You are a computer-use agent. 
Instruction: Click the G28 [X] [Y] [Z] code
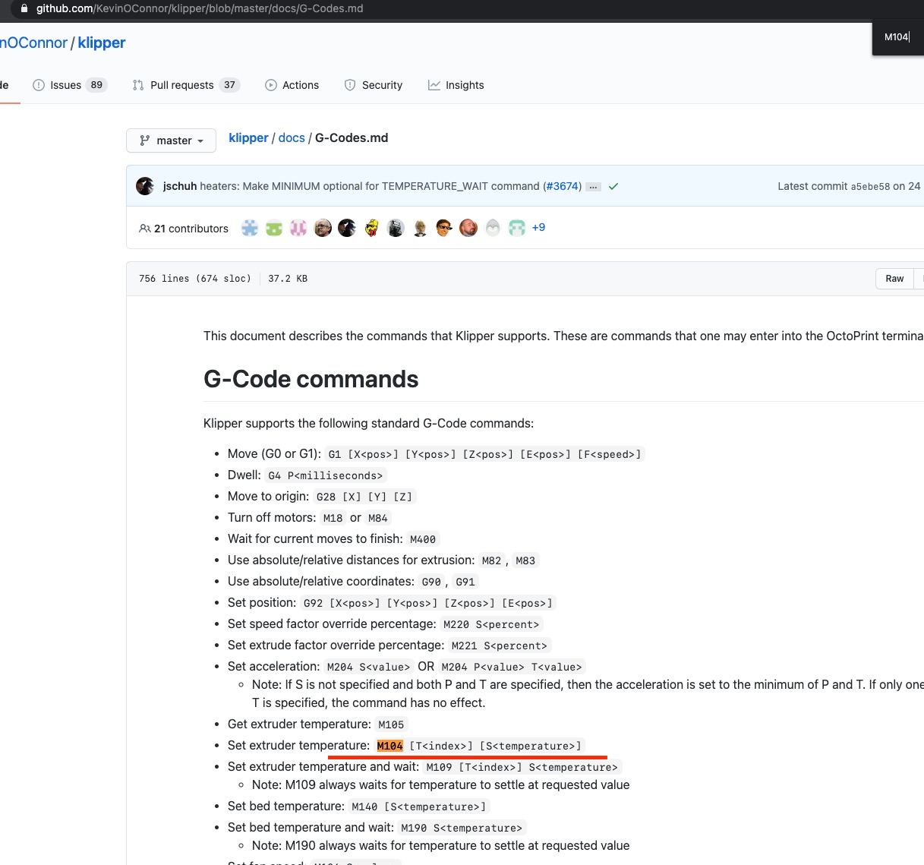coord(364,497)
